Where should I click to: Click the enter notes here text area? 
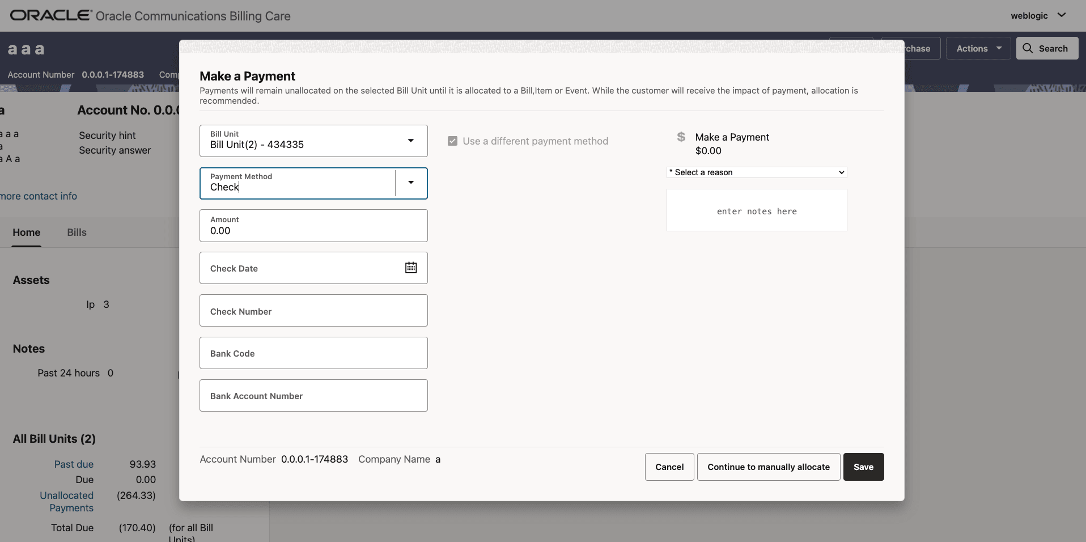pyautogui.click(x=757, y=211)
